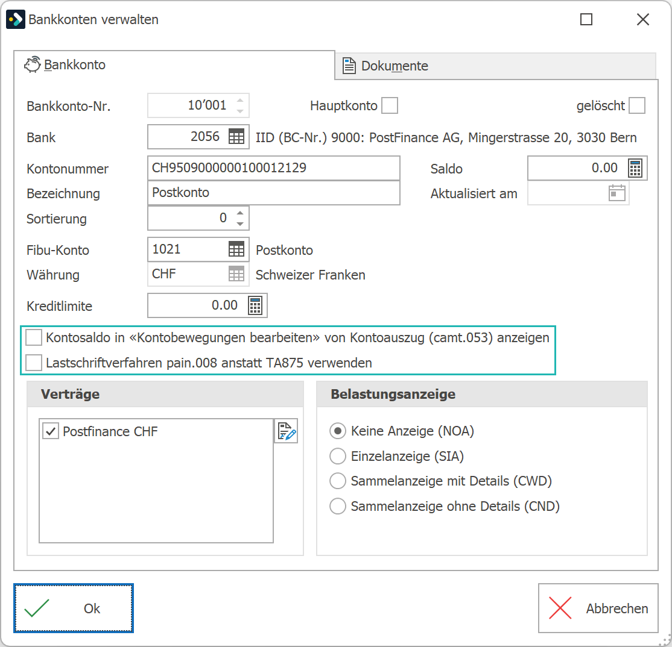672x647 pixels.
Task: Click the red cross icon on Abbrechen
Action: 560,608
